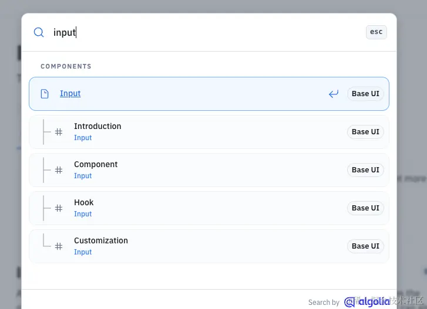Click the document page icon beside Input
This screenshot has width=427, height=309.
click(x=45, y=94)
